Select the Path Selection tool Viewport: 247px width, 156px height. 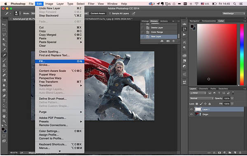[4, 106]
